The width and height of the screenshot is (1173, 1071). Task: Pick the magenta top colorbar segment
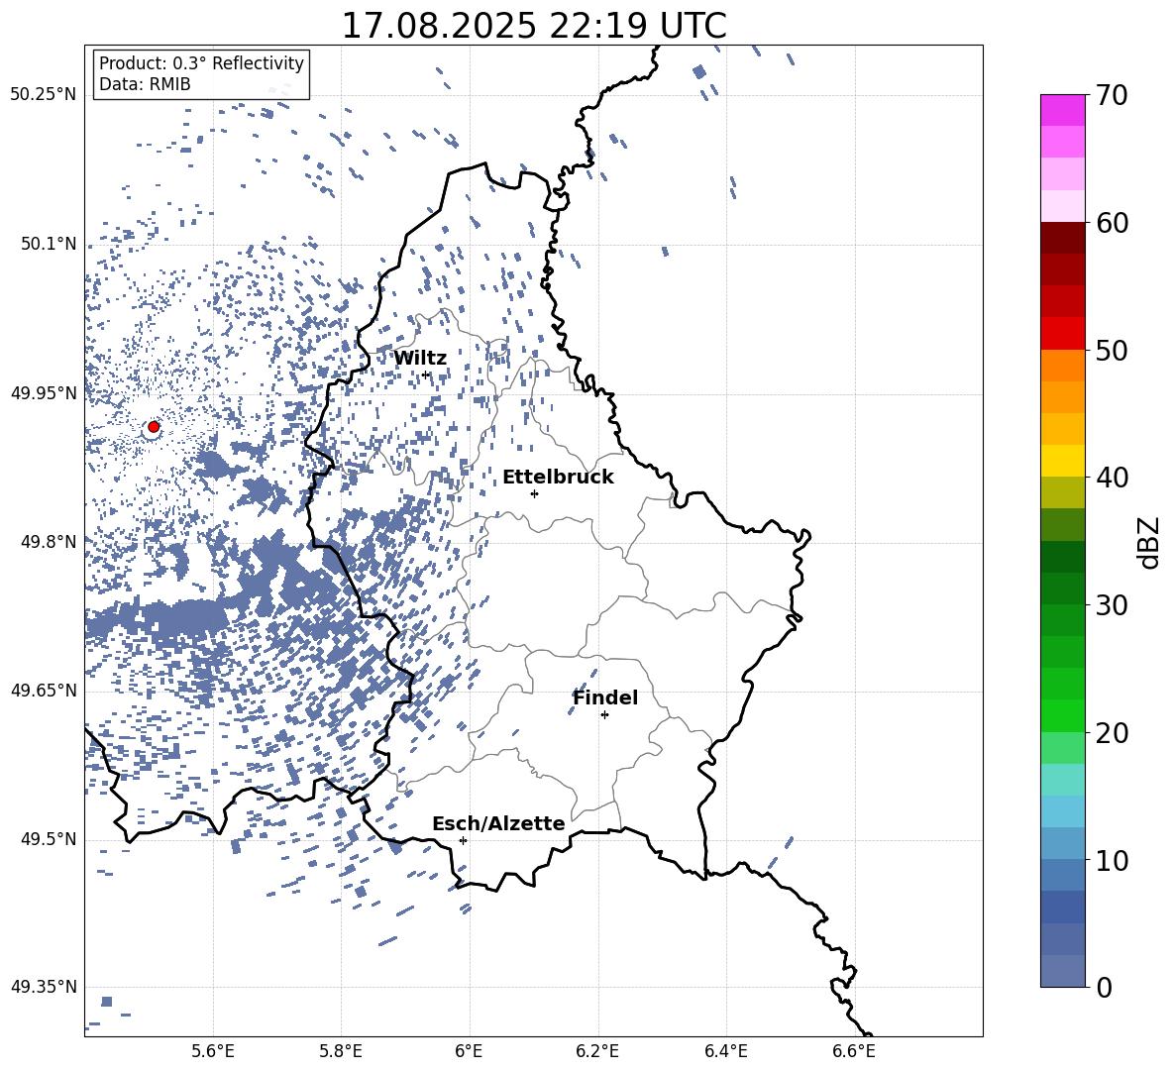point(1062,111)
